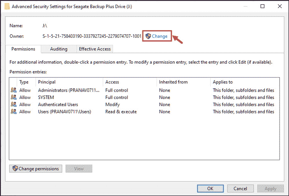Click the Change permissions button

pos(36,168)
